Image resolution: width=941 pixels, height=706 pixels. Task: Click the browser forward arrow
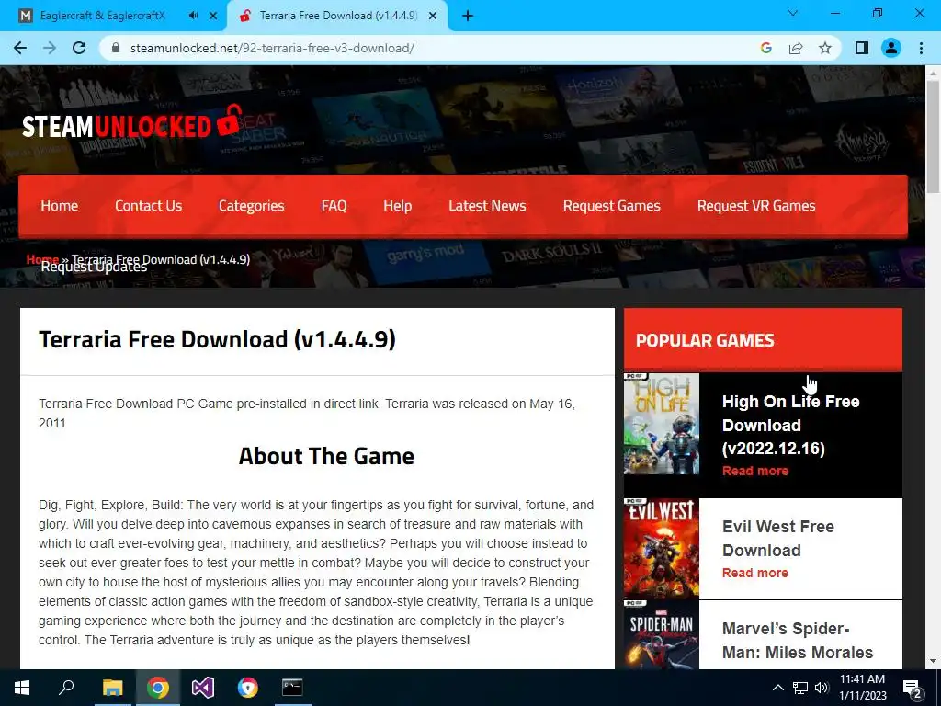coord(50,48)
